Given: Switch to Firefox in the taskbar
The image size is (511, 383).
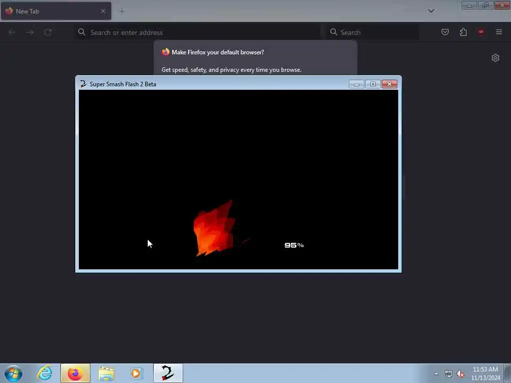Looking at the screenshot, I should point(75,373).
